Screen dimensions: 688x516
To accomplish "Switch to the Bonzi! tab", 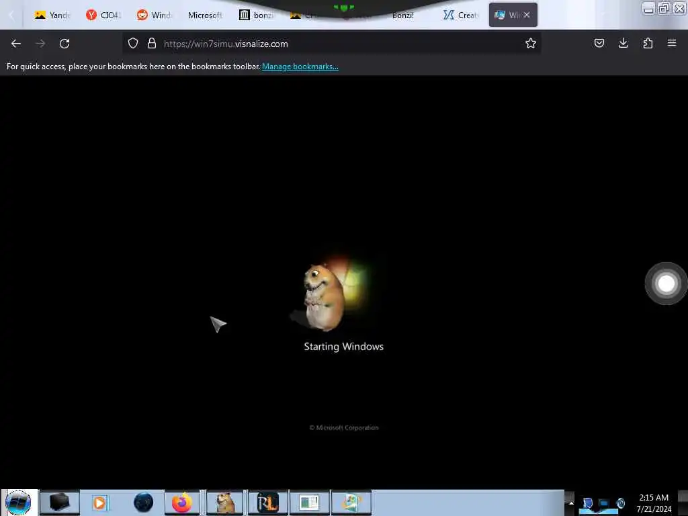I will (x=403, y=15).
